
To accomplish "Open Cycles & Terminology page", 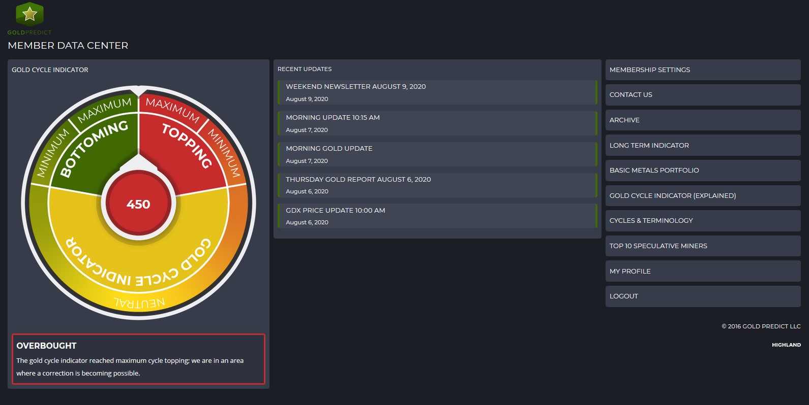I will [702, 221].
